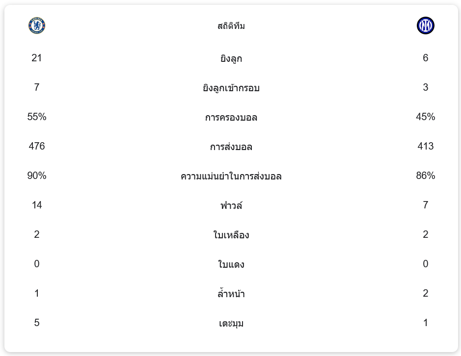Click the ยิงลูก stat label

click(x=231, y=58)
